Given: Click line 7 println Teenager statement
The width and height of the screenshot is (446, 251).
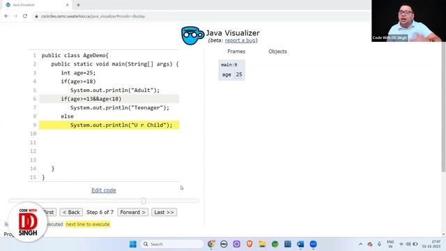Looking at the screenshot, I should [120, 107].
